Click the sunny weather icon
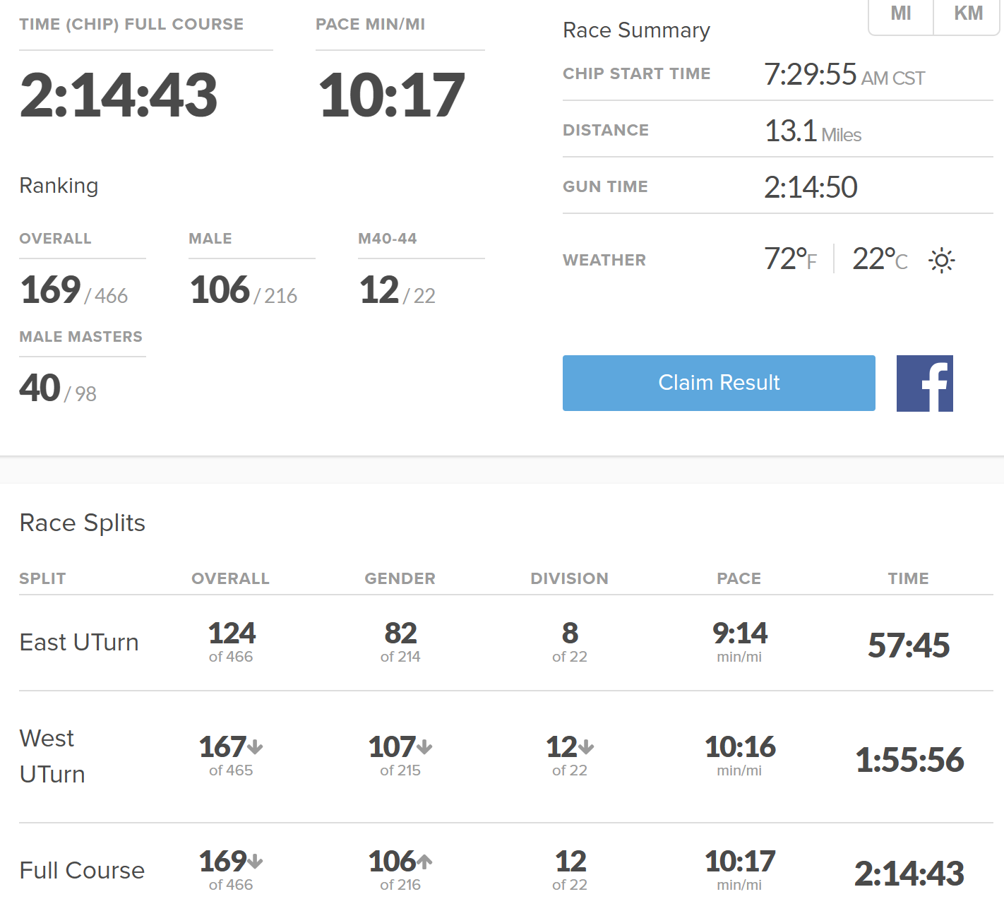The height and width of the screenshot is (911, 1004). tap(941, 261)
